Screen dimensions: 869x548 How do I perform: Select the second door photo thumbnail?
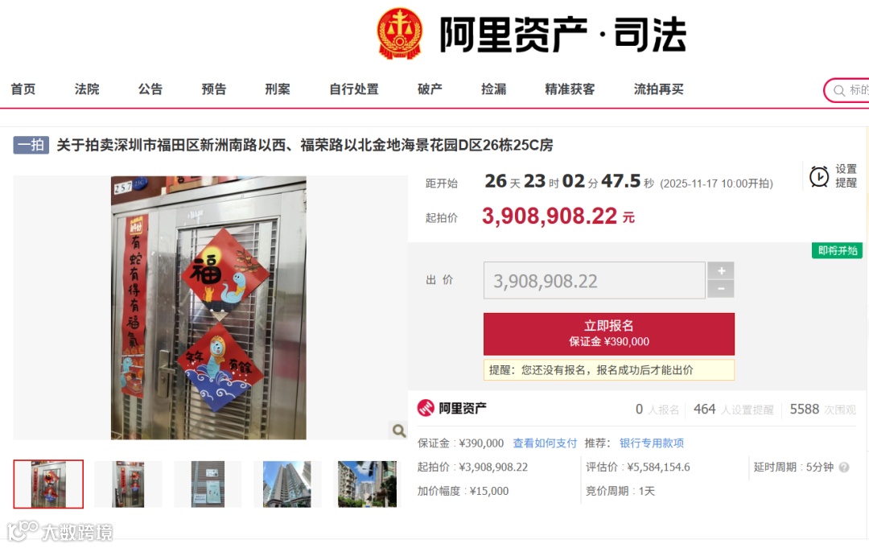(x=128, y=484)
